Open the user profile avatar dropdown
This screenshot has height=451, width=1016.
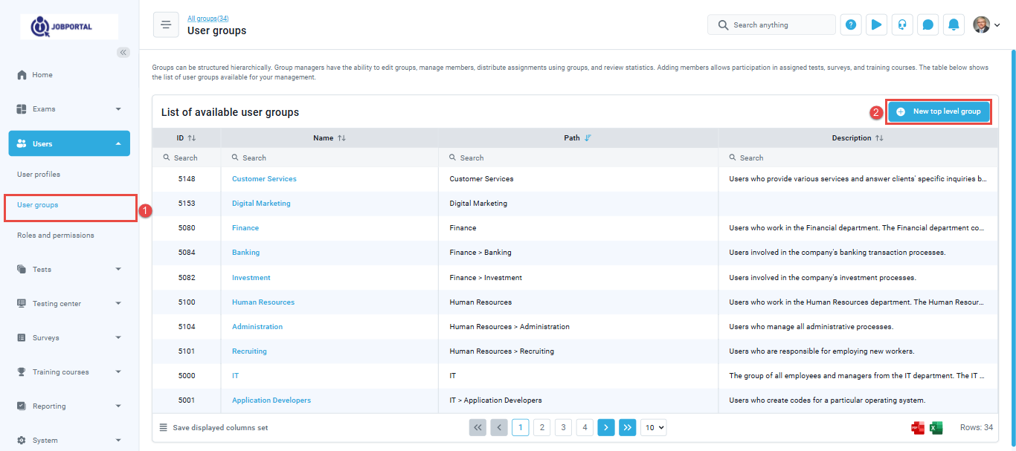pyautogui.click(x=986, y=25)
